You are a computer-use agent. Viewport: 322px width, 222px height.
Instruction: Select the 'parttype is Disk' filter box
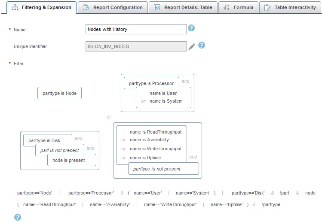(48, 140)
